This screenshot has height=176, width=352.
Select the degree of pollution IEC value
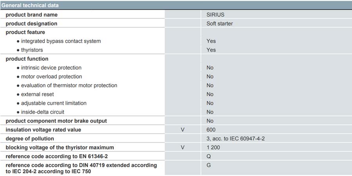tap(235, 138)
